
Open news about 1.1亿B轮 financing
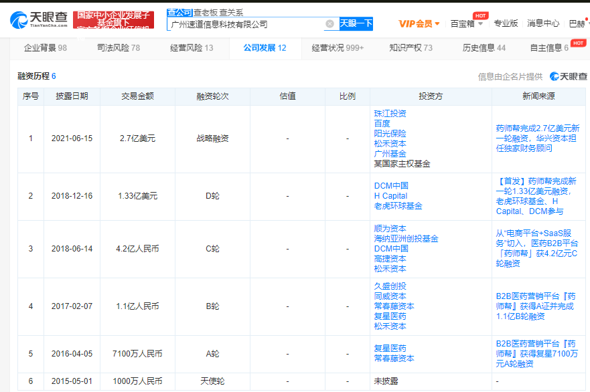tap(536, 306)
